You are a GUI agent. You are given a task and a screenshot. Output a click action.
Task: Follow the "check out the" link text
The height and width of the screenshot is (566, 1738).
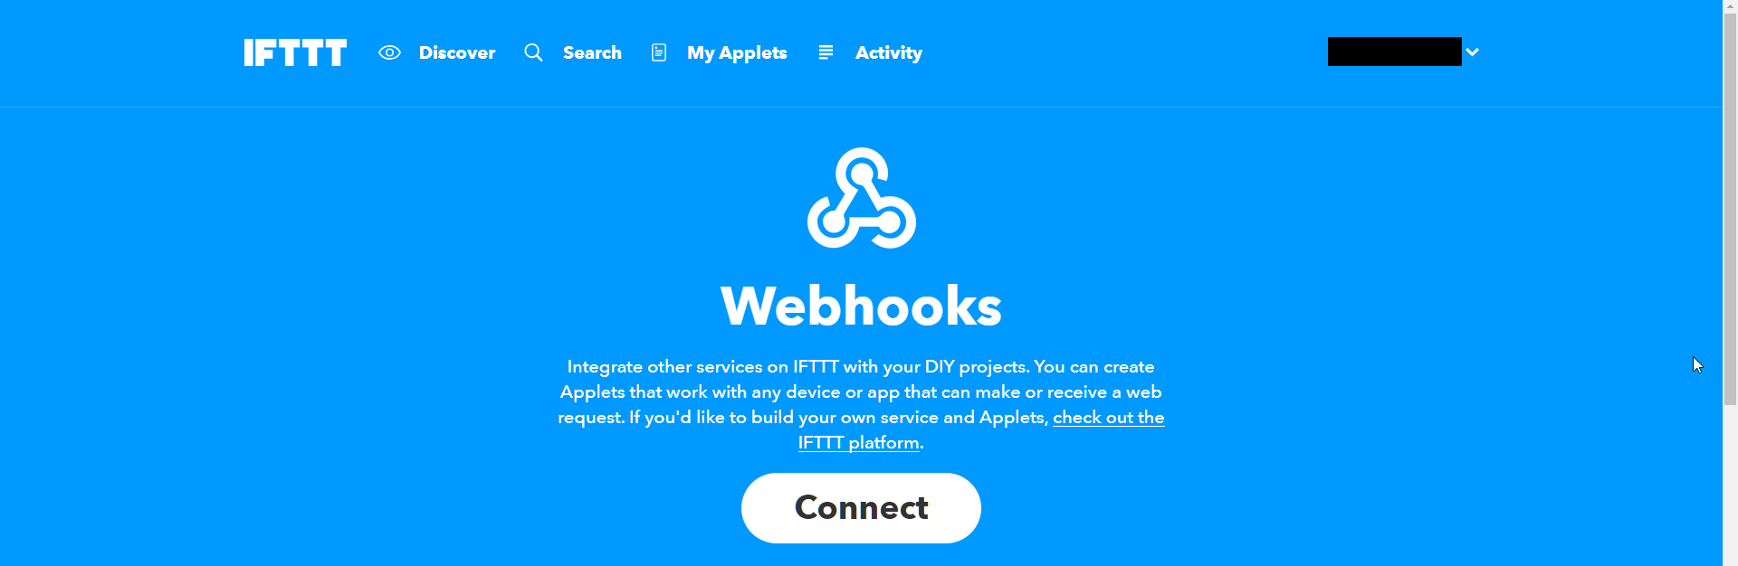[x=1109, y=417]
